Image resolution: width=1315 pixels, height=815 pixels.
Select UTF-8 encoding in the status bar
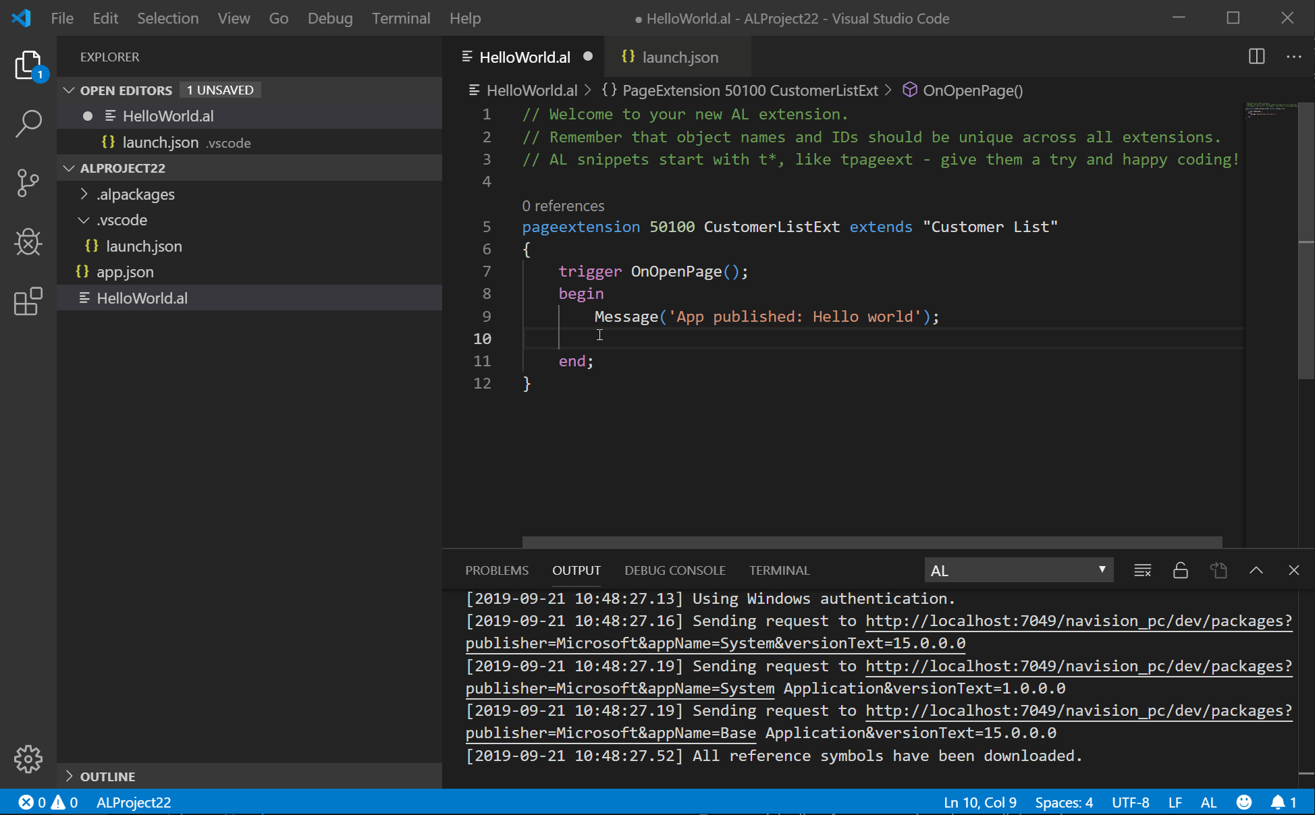tap(1131, 802)
